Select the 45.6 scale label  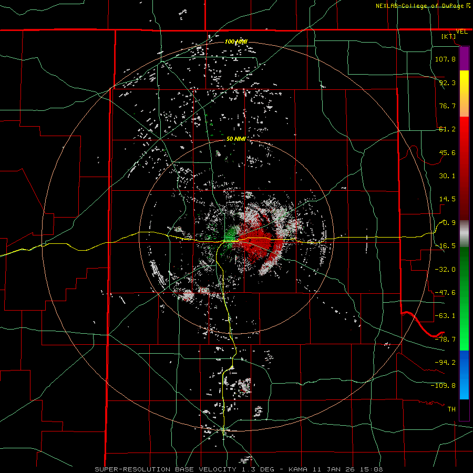(447, 152)
